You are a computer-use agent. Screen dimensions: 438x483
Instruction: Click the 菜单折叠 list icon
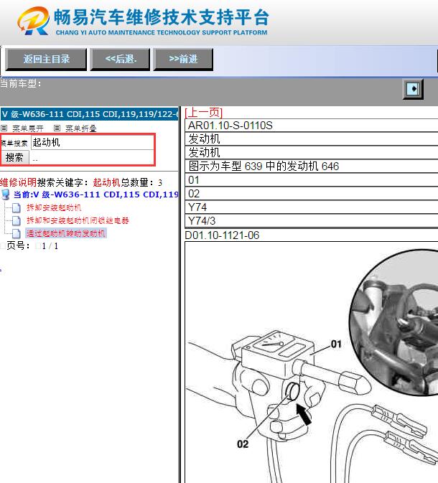57,128
